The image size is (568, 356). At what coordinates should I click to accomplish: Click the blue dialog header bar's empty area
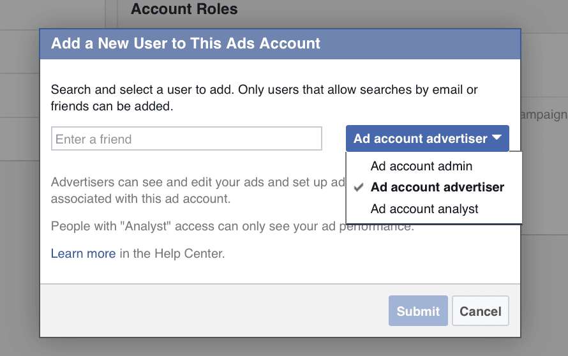tap(420, 44)
